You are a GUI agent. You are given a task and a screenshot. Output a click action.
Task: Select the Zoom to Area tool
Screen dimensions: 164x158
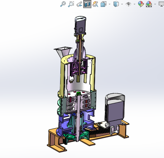click(71, 4)
